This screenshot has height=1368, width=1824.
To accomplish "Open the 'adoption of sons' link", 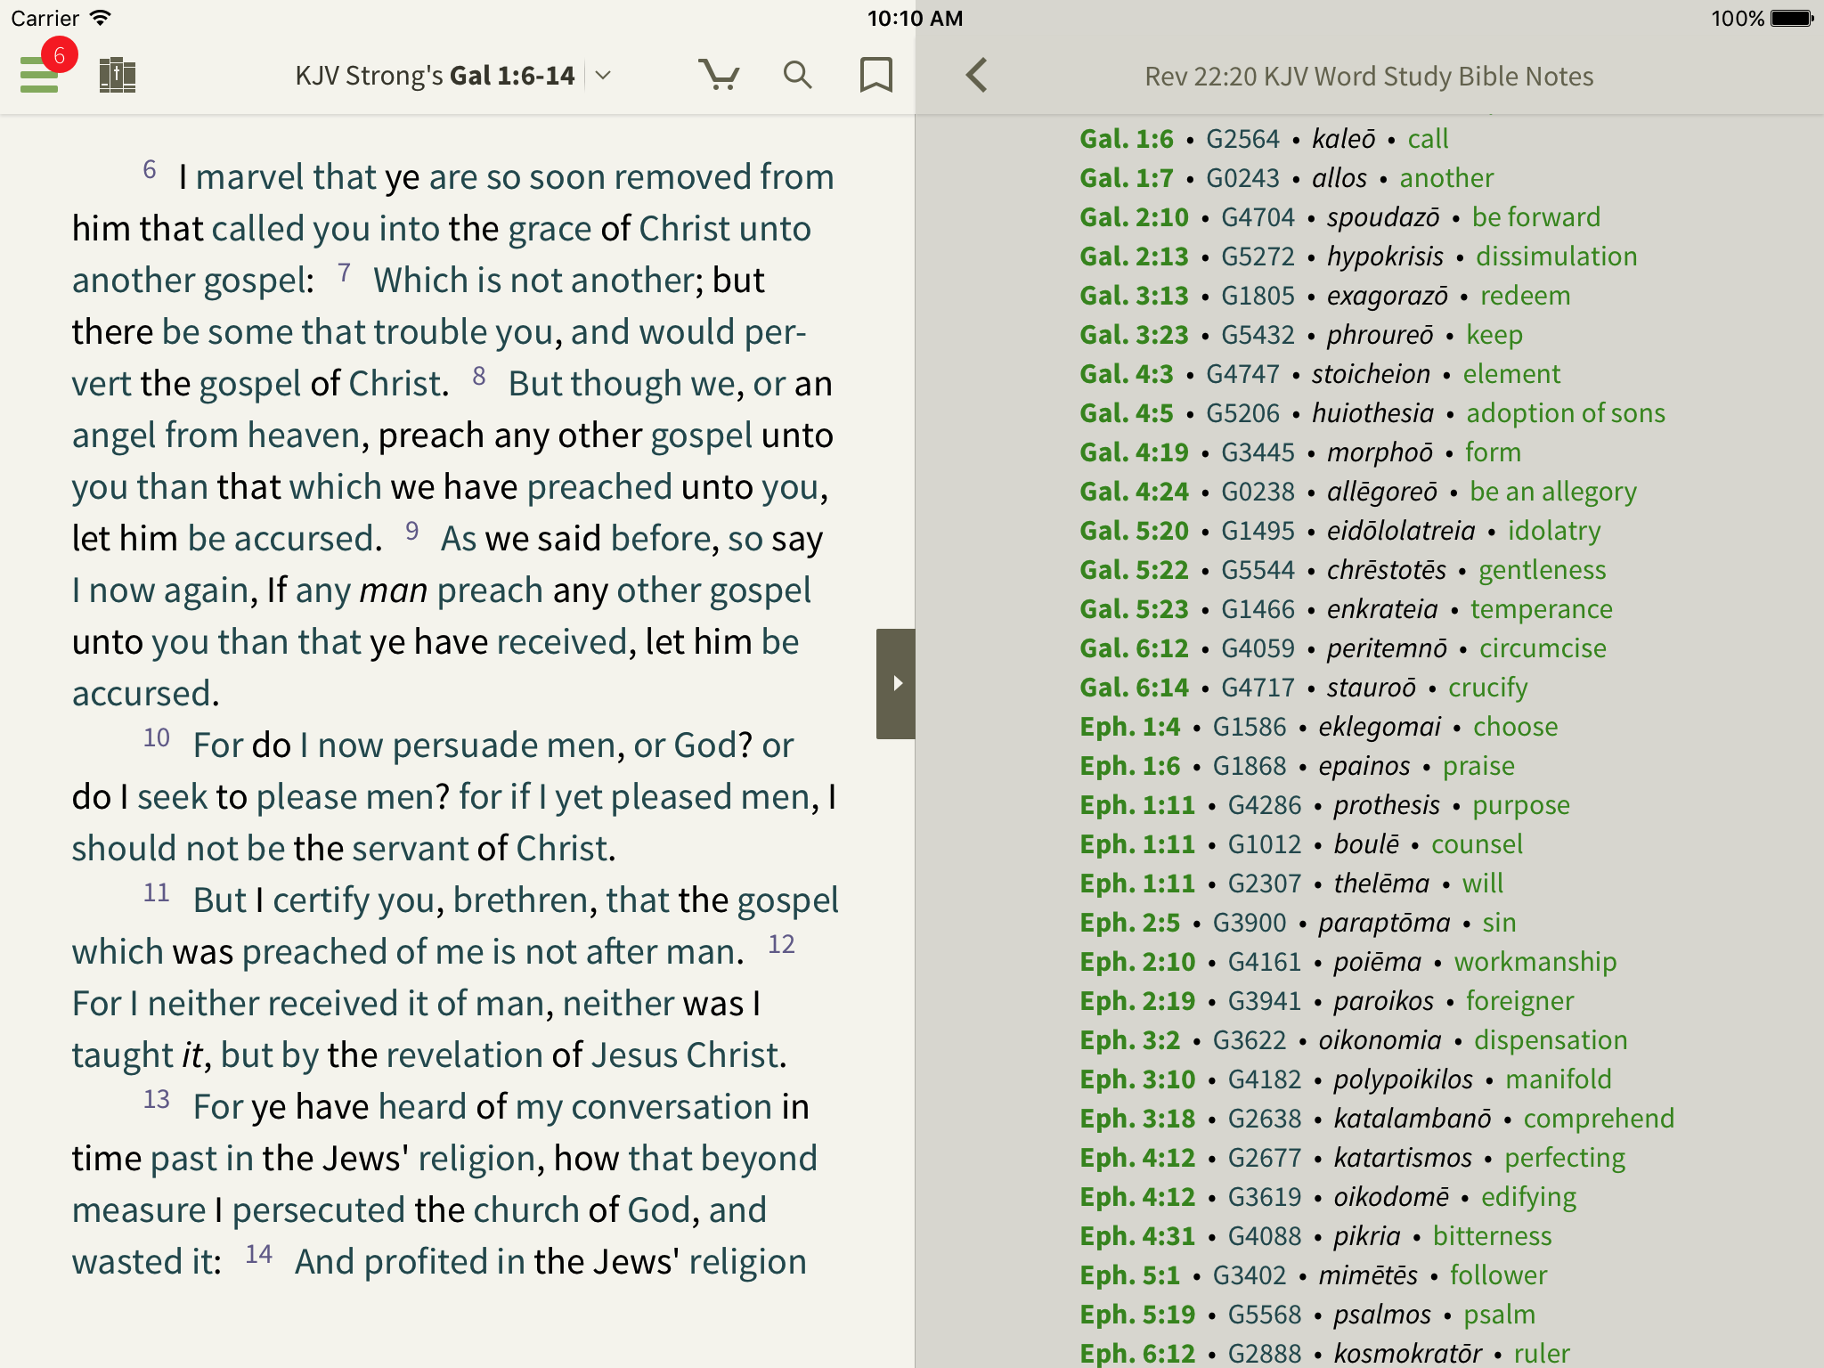I will 1565,413.
